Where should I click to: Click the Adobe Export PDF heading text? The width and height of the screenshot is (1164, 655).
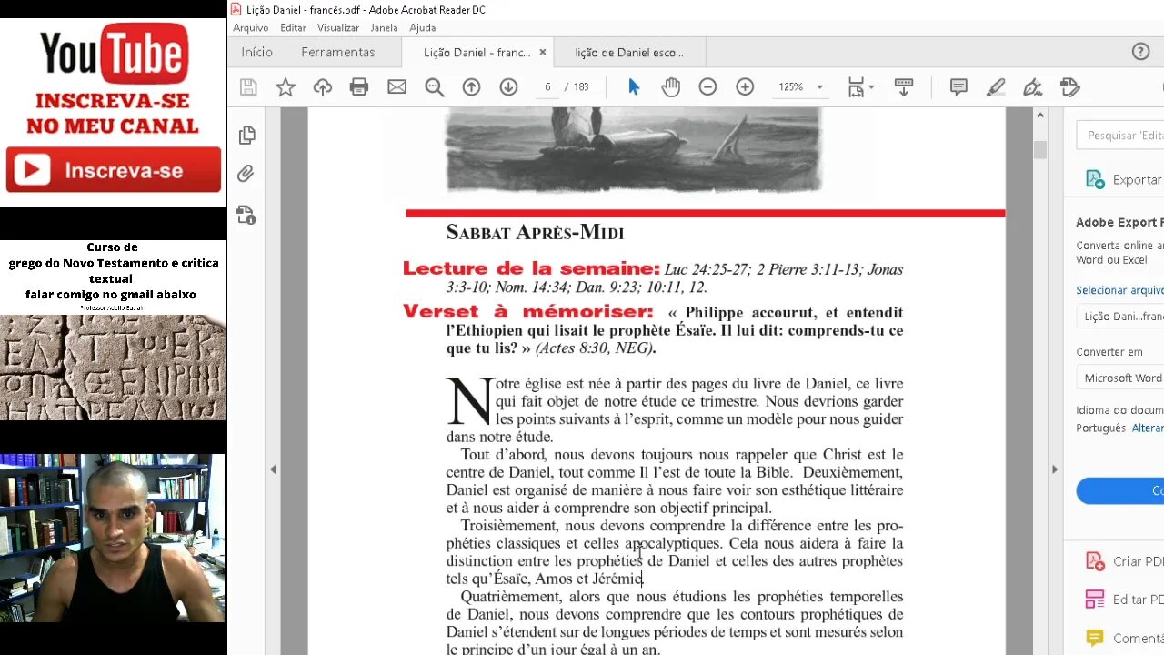coord(1119,222)
